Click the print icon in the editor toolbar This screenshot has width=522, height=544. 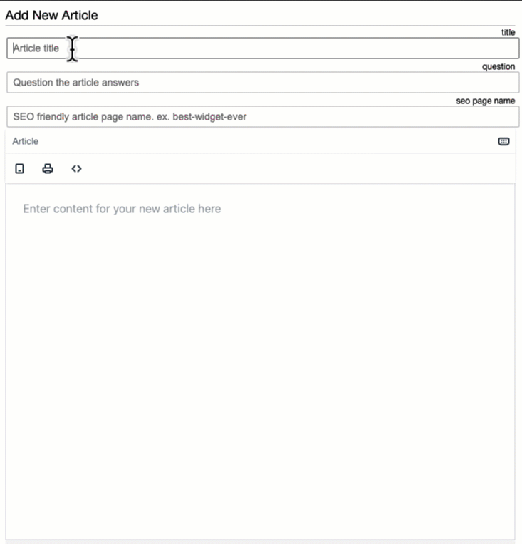click(48, 169)
